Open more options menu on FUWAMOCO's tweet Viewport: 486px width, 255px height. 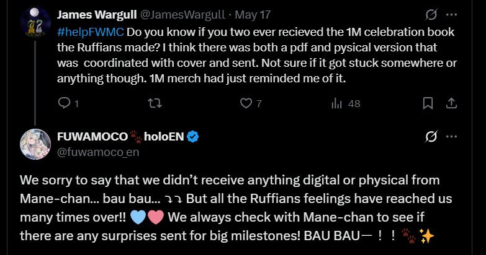[452, 136]
